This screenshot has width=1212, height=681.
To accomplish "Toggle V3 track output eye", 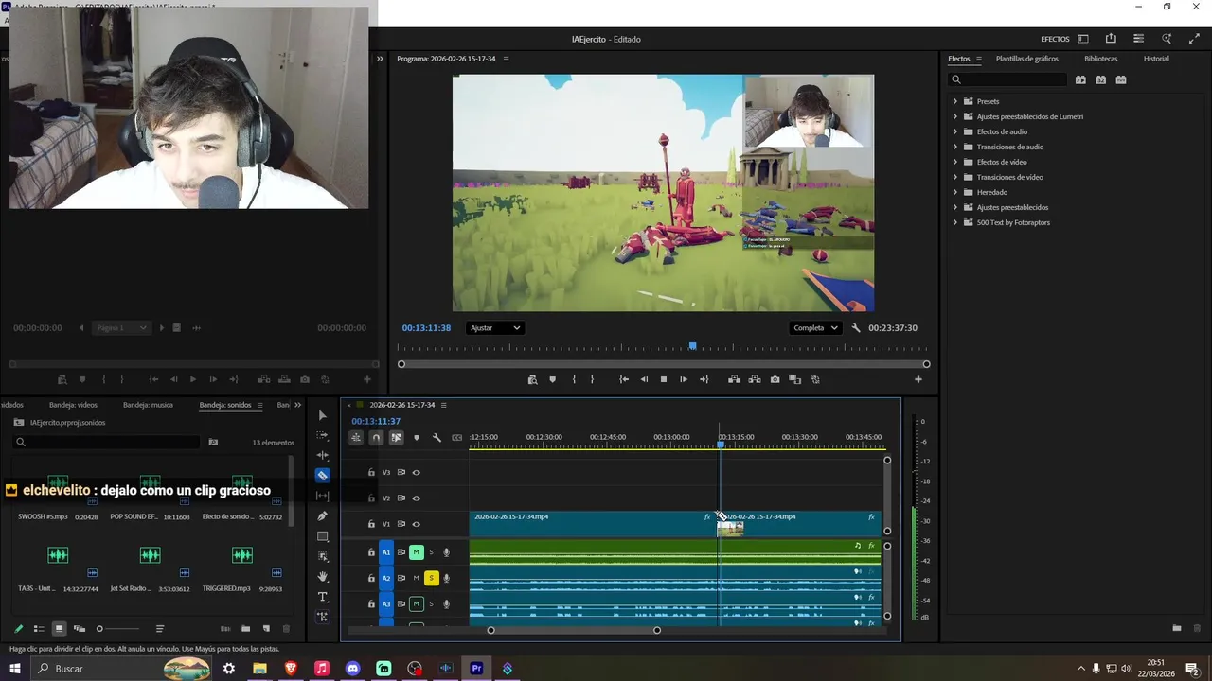I will pyautogui.click(x=416, y=472).
